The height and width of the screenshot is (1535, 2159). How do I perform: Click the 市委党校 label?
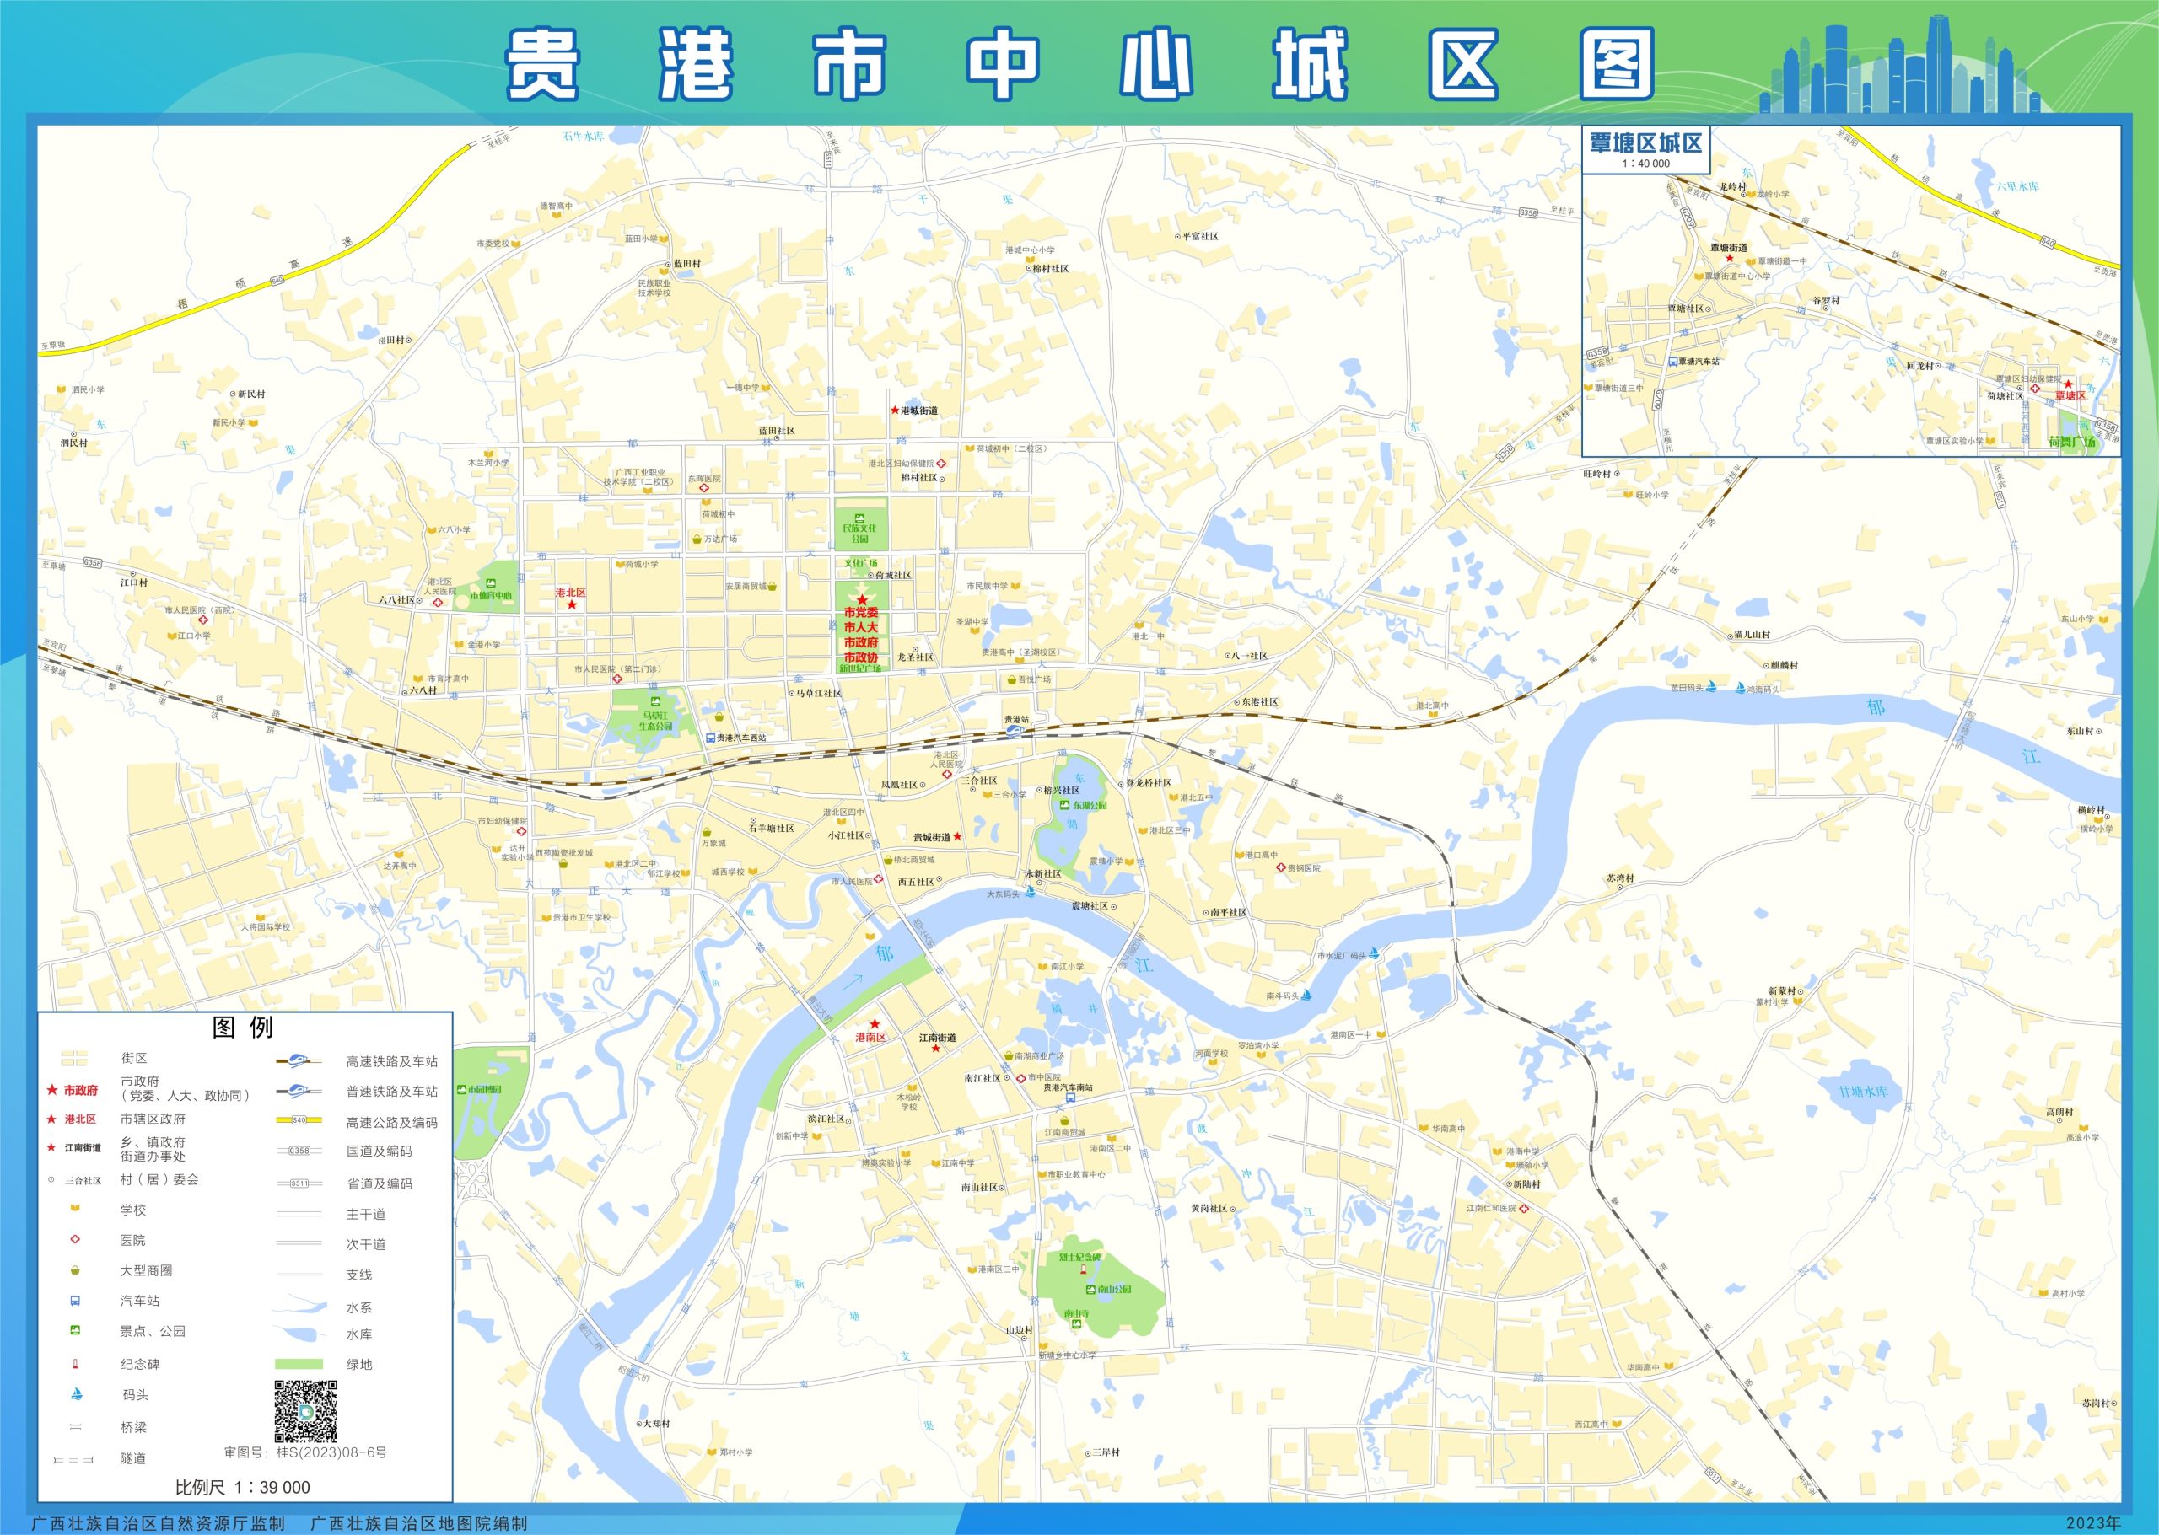[x=493, y=244]
